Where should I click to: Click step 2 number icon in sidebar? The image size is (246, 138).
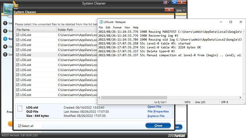[x=5, y=31]
